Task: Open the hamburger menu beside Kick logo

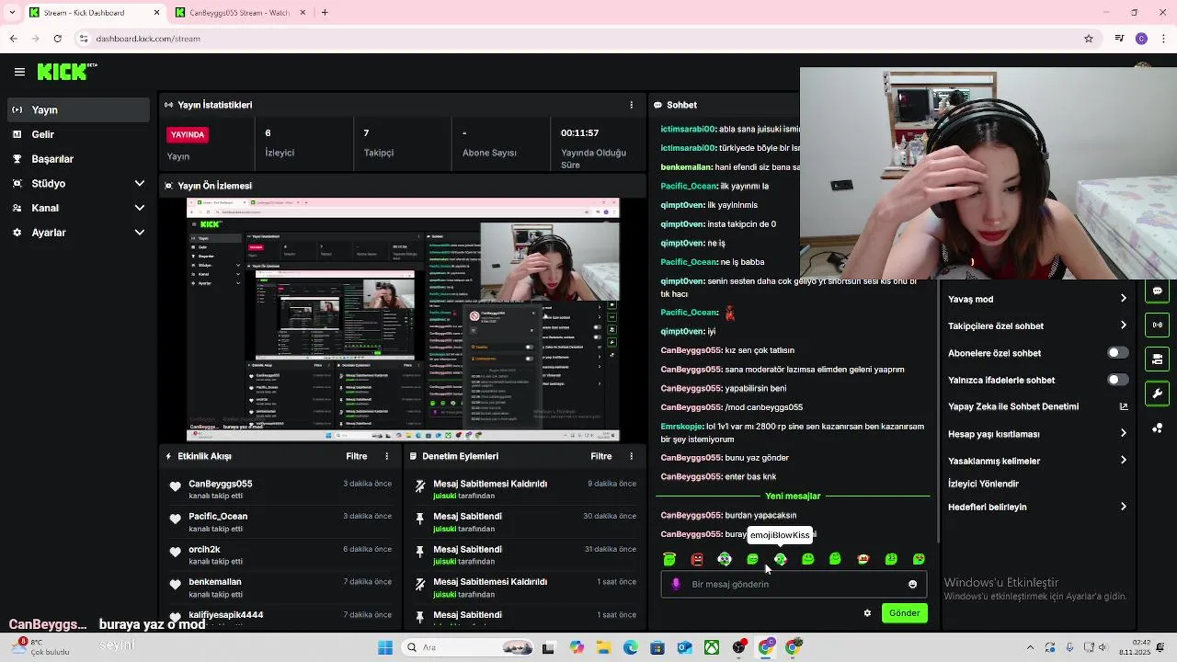Action: pyautogui.click(x=19, y=72)
